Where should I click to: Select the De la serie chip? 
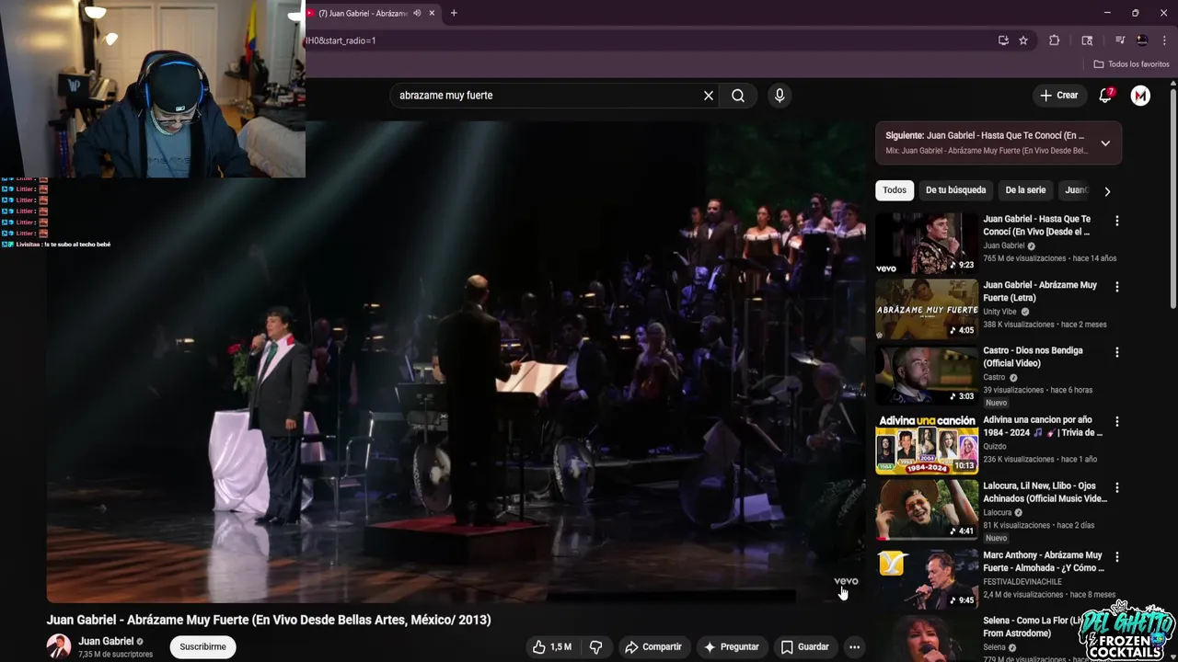[x=1025, y=190]
